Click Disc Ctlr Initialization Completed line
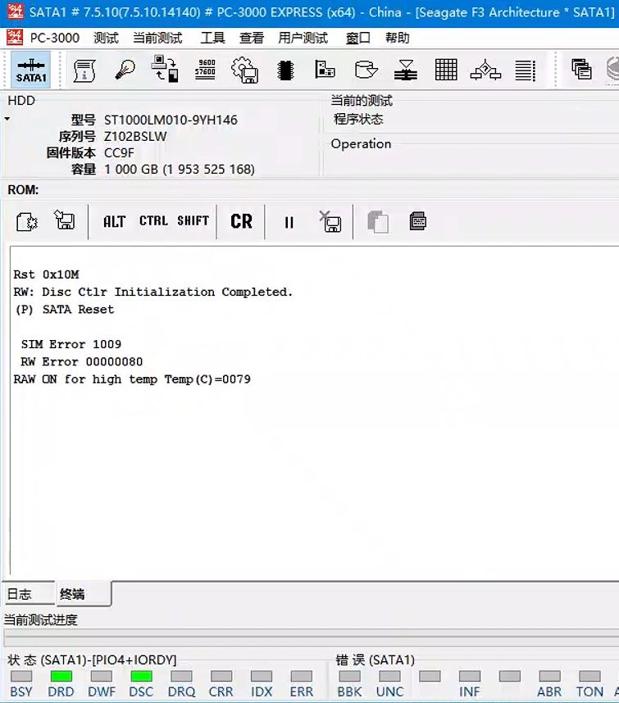 [x=153, y=292]
